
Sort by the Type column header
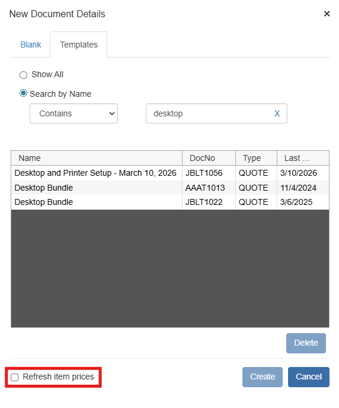point(256,158)
